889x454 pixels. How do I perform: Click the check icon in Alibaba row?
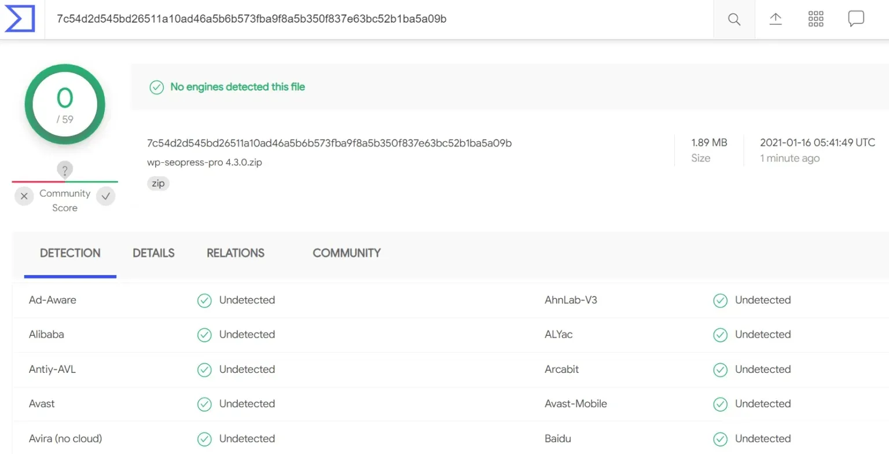204,335
